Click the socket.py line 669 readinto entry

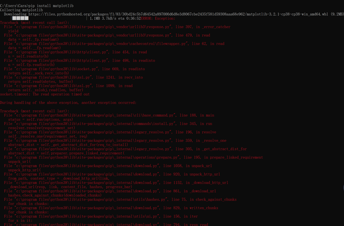75,69
